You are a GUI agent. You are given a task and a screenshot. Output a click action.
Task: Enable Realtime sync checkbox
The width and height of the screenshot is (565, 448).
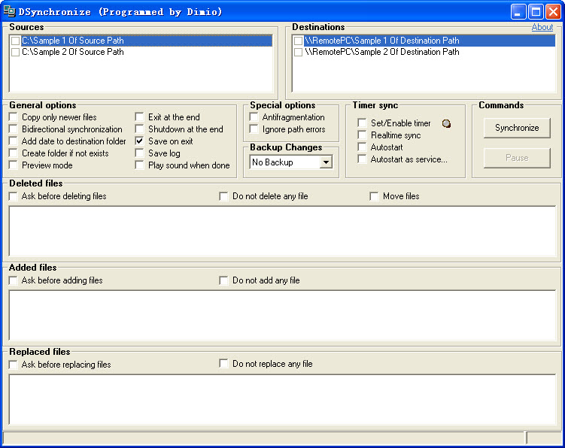[x=363, y=135]
